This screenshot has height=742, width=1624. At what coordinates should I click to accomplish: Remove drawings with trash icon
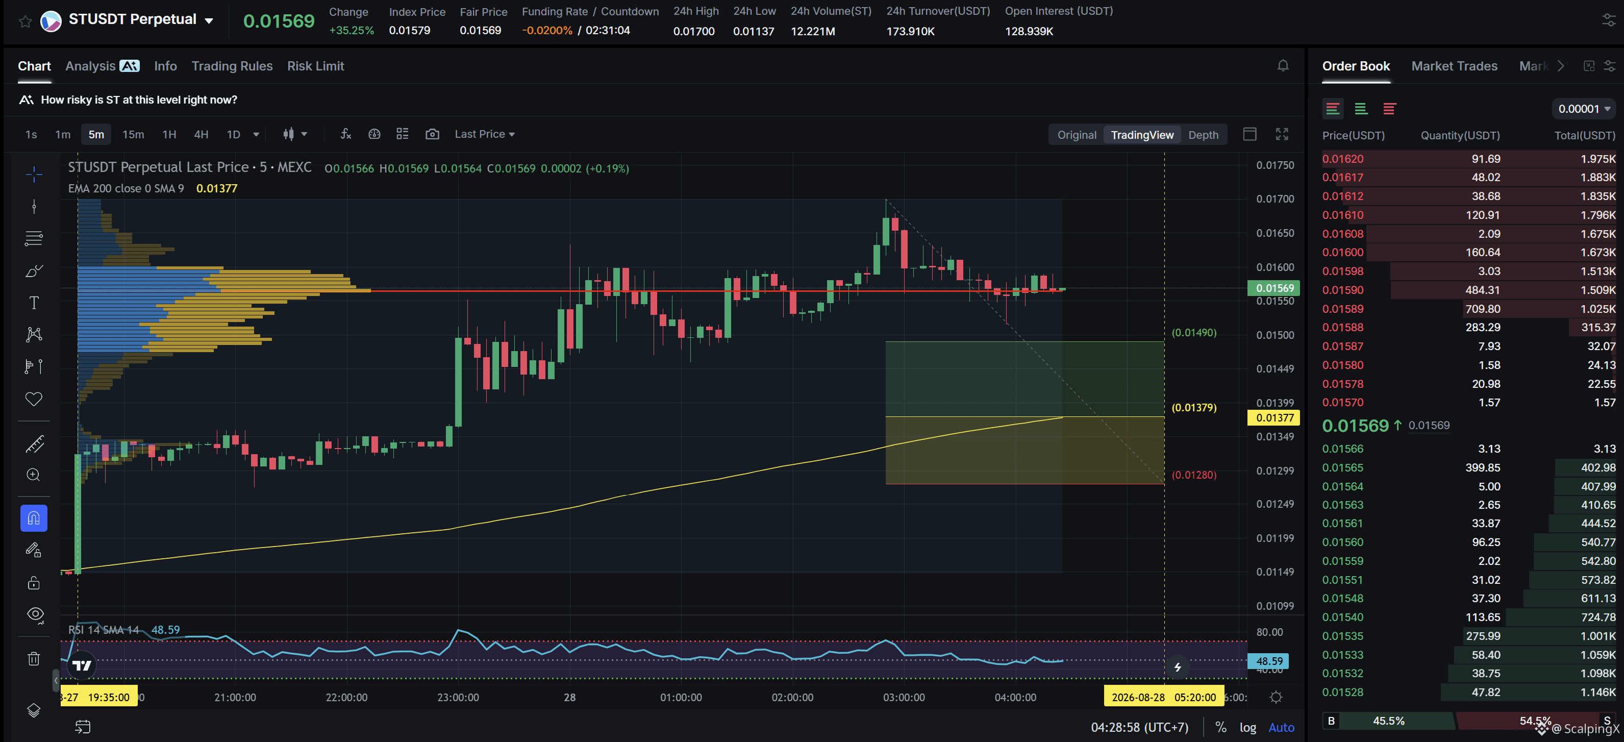tap(34, 659)
